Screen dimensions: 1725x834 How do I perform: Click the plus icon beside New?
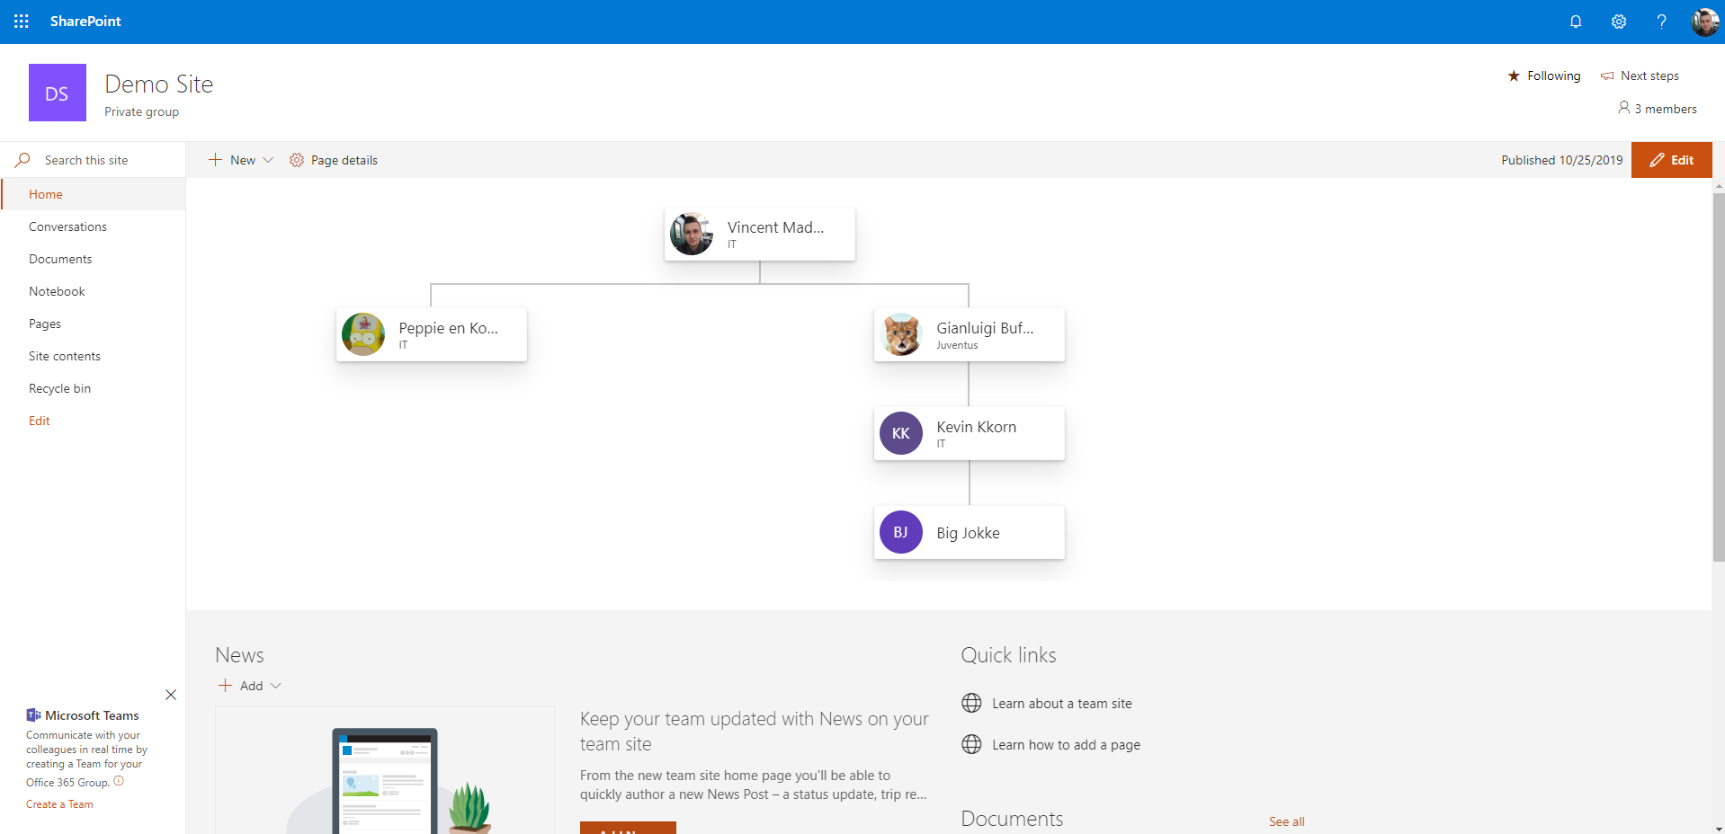tap(215, 160)
